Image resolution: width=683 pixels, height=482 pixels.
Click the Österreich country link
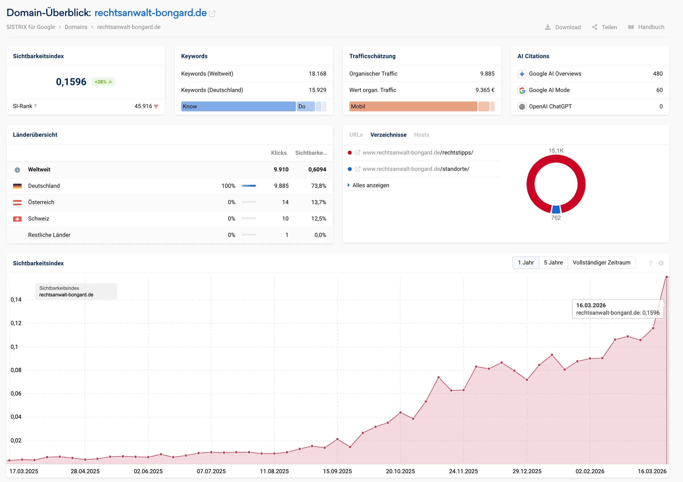[x=41, y=202]
